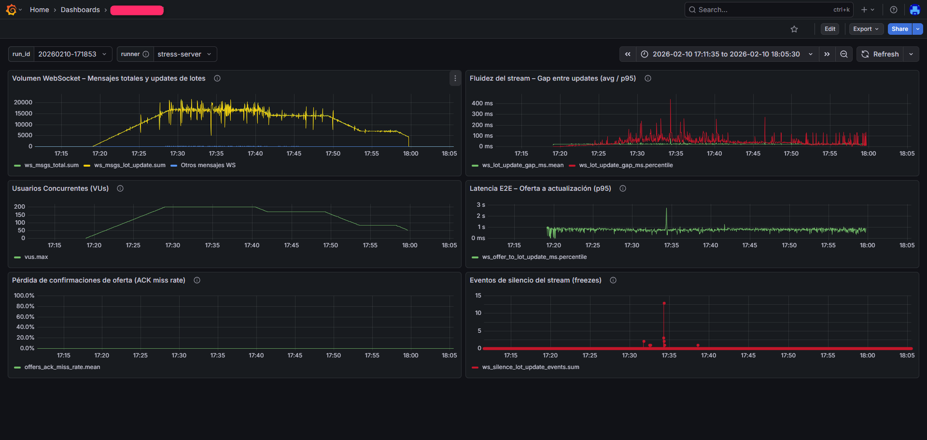Screen dimensions: 927x440
Task: Click the info icon on Latencia E2E panel
Action: 622,188
